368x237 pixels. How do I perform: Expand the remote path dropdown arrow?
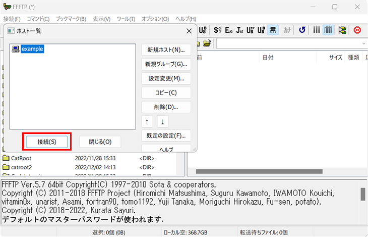click(x=363, y=43)
